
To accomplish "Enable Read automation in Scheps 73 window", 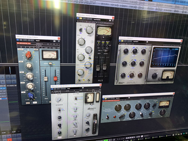I will (x=24, y=40).
